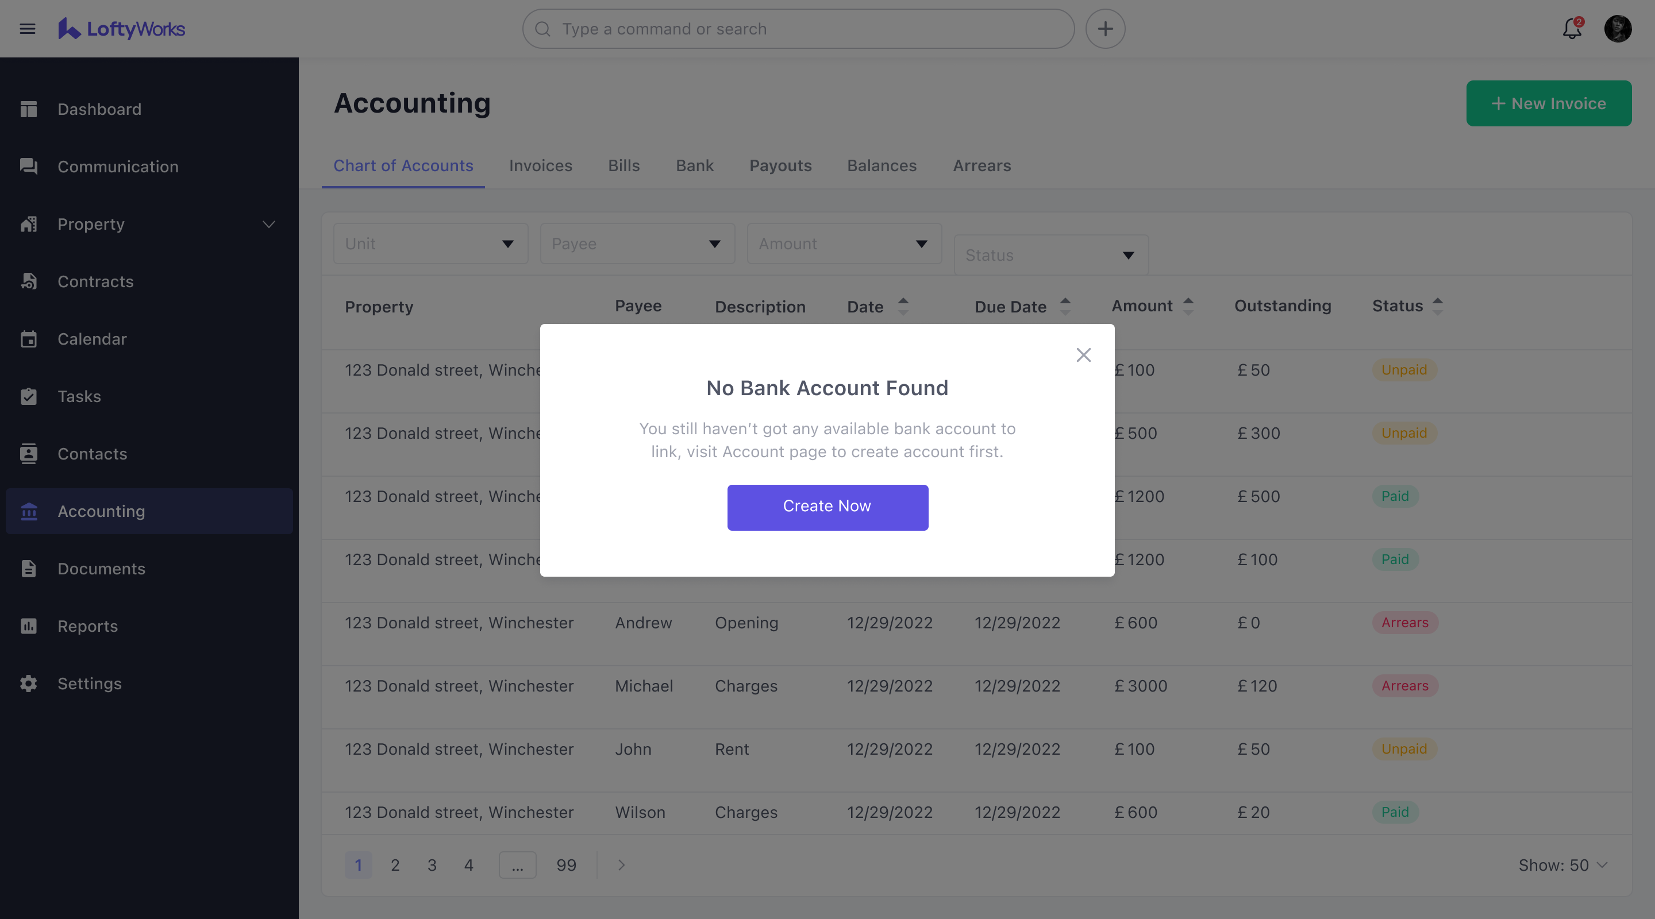The height and width of the screenshot is (919, 1655).
Task: Go to page 99 of results
Action: (566, 865)
